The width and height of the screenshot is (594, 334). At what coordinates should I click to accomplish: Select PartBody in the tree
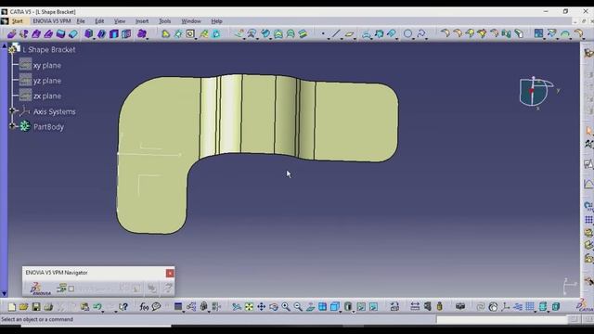[48, 127]
